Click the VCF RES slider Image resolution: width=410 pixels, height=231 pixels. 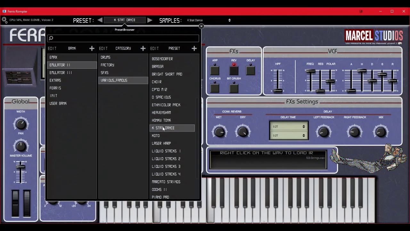coord(321,81)
